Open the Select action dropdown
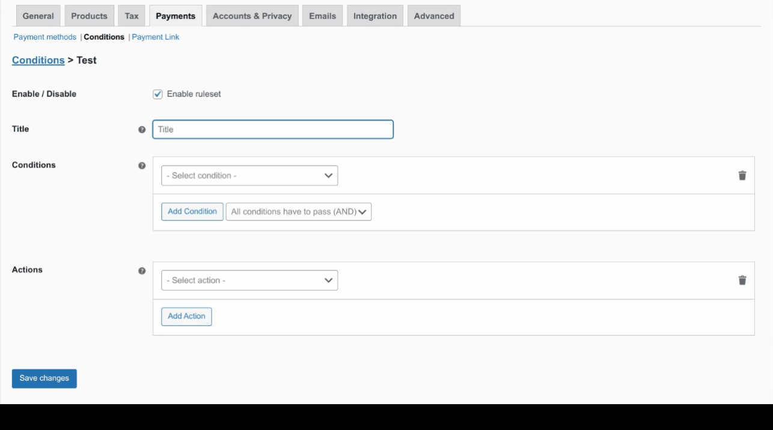773x430 pixels. (x=249, y=280)
